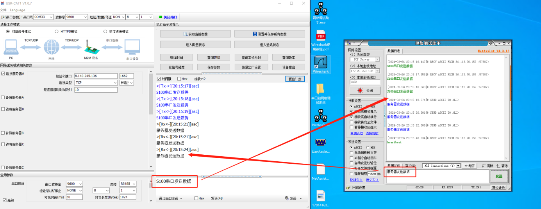
Task: Click 历史发送 link in NetAssist
Action: coord(372,180)
